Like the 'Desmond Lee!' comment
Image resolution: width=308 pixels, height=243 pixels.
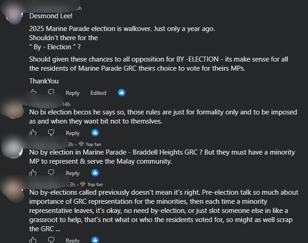[x=33, y=92]
